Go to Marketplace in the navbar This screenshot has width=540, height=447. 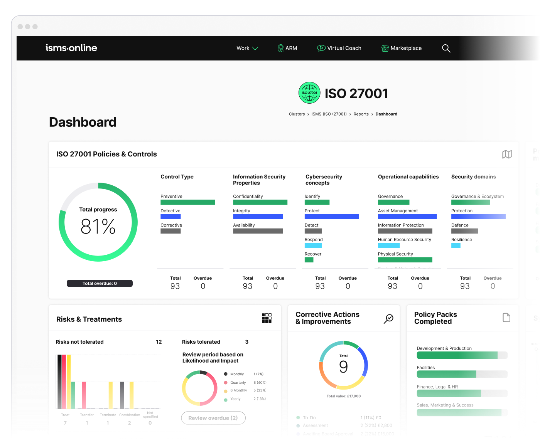(402, 48)
